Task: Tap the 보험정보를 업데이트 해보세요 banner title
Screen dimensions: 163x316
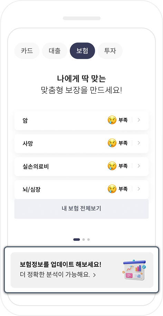Action: pos(60,264)
